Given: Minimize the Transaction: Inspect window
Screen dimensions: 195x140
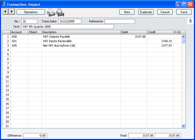Looking at the screenshot, I should point(178,5).
